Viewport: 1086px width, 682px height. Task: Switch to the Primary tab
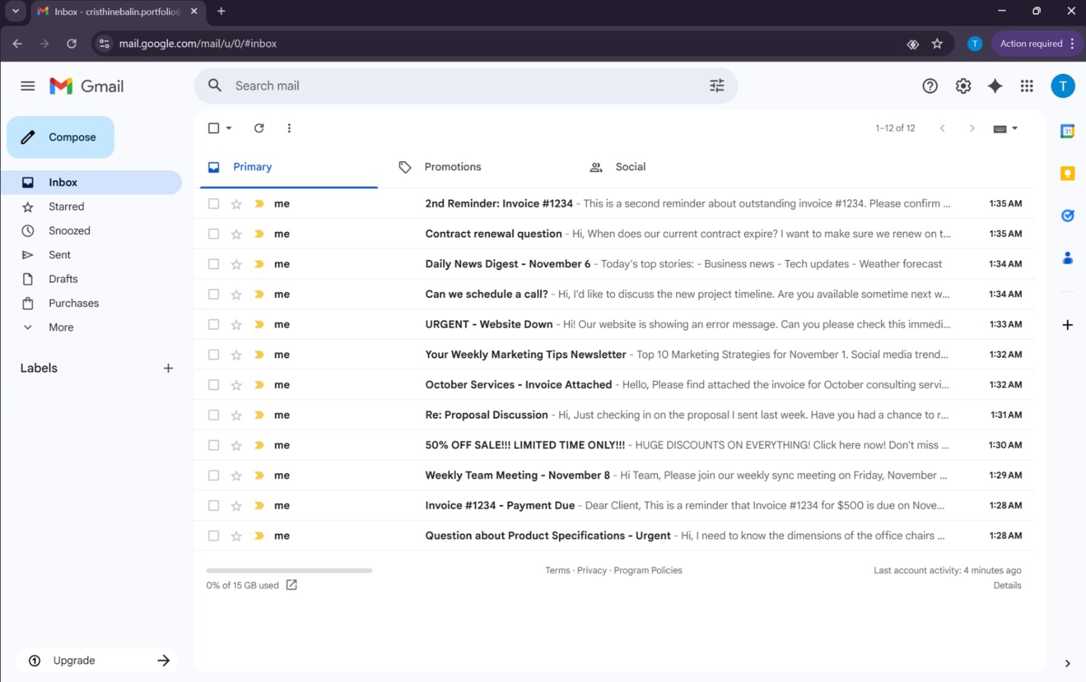[x=289, y=167]
